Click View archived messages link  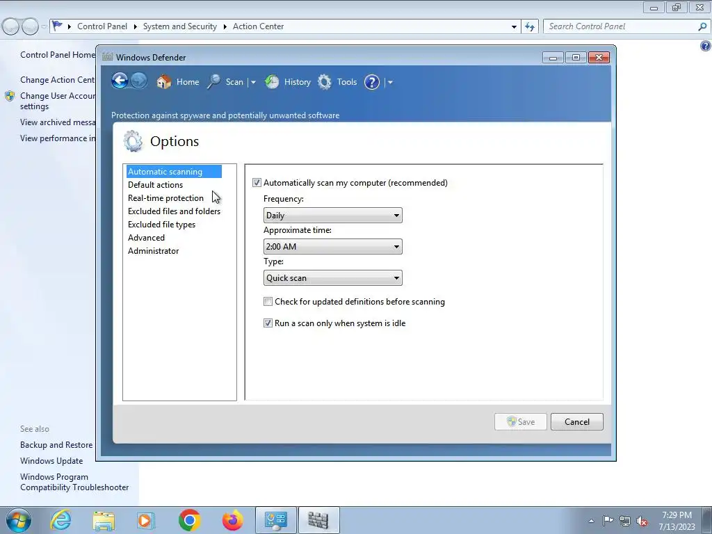pos(58,122)
